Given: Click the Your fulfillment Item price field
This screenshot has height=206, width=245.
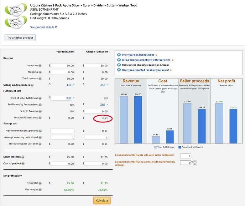Looking at the screenshot, I should point(62,66).
